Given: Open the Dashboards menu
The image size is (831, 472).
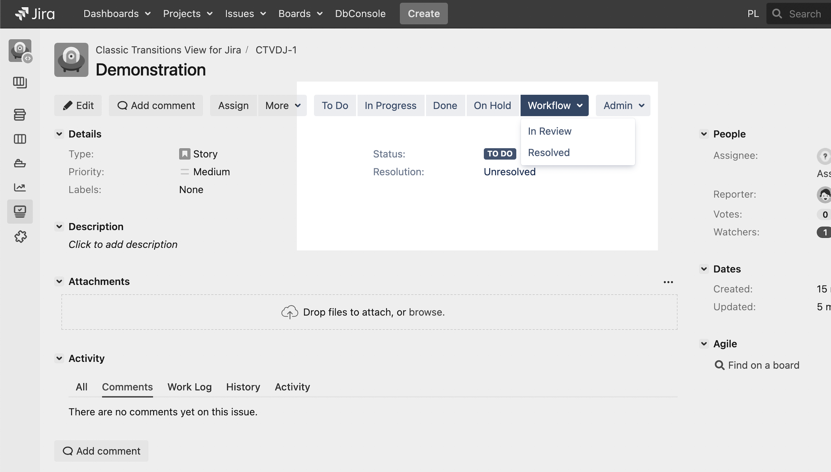Looking at the screenshot, I should coord(117,14).
